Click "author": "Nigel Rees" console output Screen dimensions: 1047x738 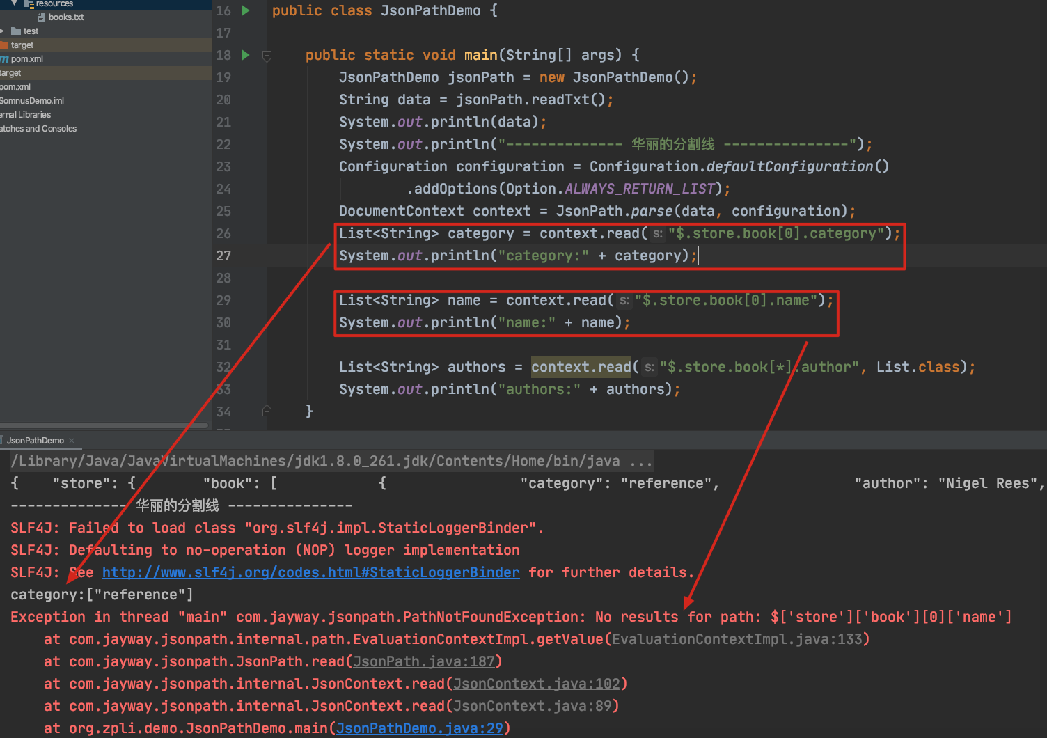(x=950, y=483)
